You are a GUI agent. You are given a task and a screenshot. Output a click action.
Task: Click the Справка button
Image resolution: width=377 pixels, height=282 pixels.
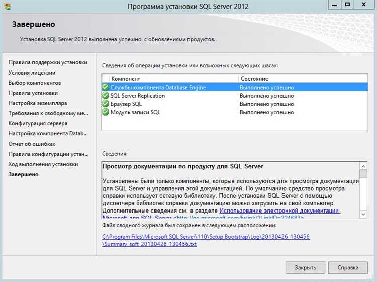pyautogui.click(x=348, y=267)
